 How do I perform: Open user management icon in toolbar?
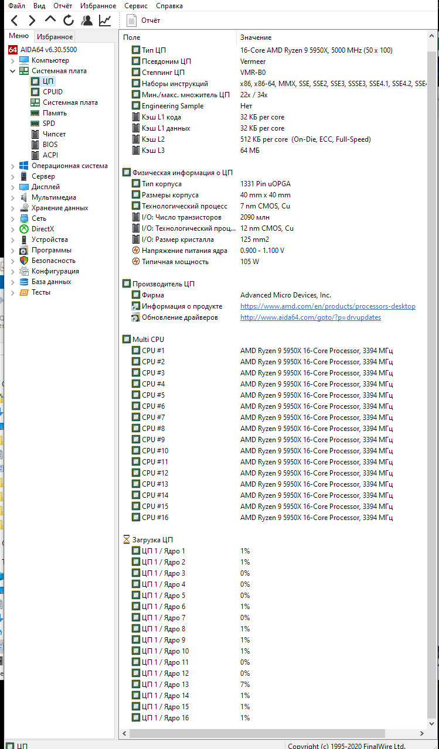[87, 20]
